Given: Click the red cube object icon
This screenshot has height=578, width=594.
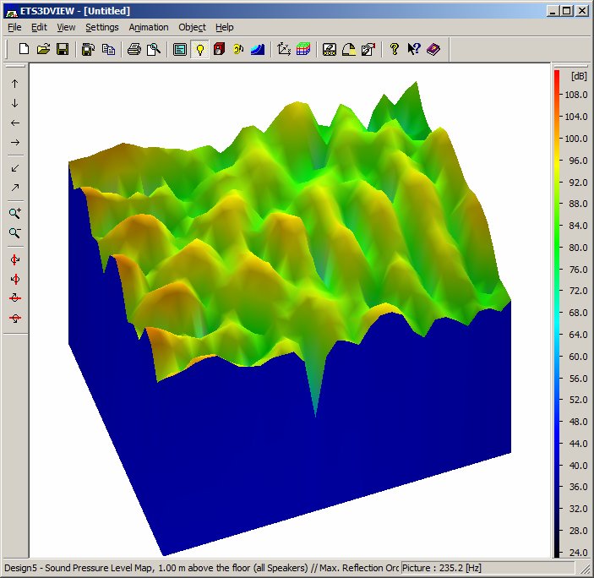Looking at the screenshot, I should click(x=219, y=49).
